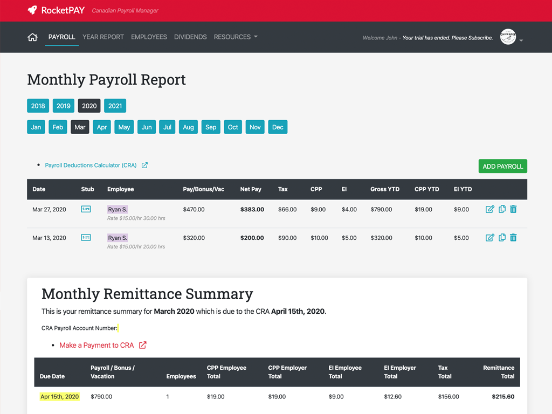The height and width of the screenshot is (414, 552).
Task: Select the 2021 year button
Action: pos(115,106)
